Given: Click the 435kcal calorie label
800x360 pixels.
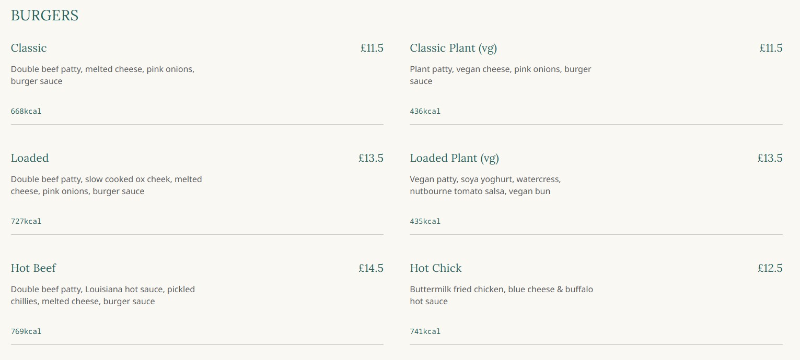Looking at the screenshot, I should tap(425, 221).
